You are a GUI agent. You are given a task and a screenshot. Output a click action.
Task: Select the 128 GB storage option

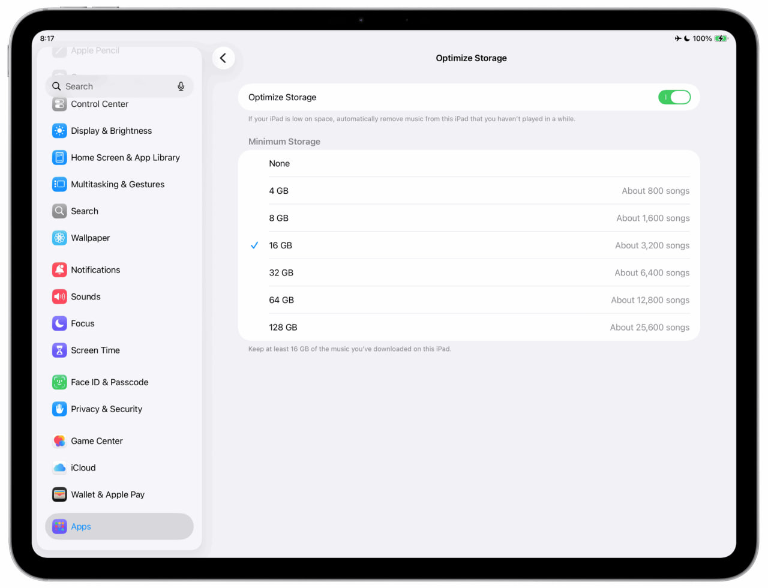468,328
